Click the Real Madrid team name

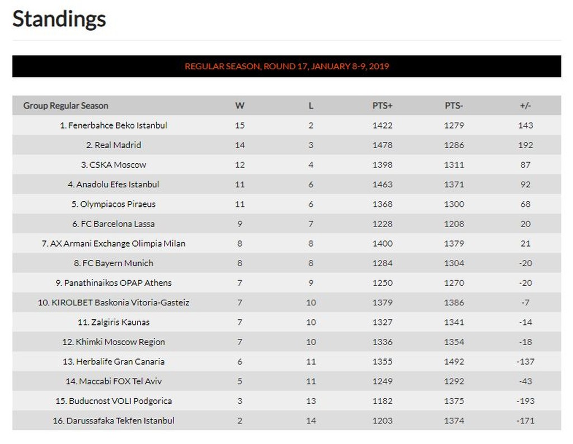[x=118, y=145]
